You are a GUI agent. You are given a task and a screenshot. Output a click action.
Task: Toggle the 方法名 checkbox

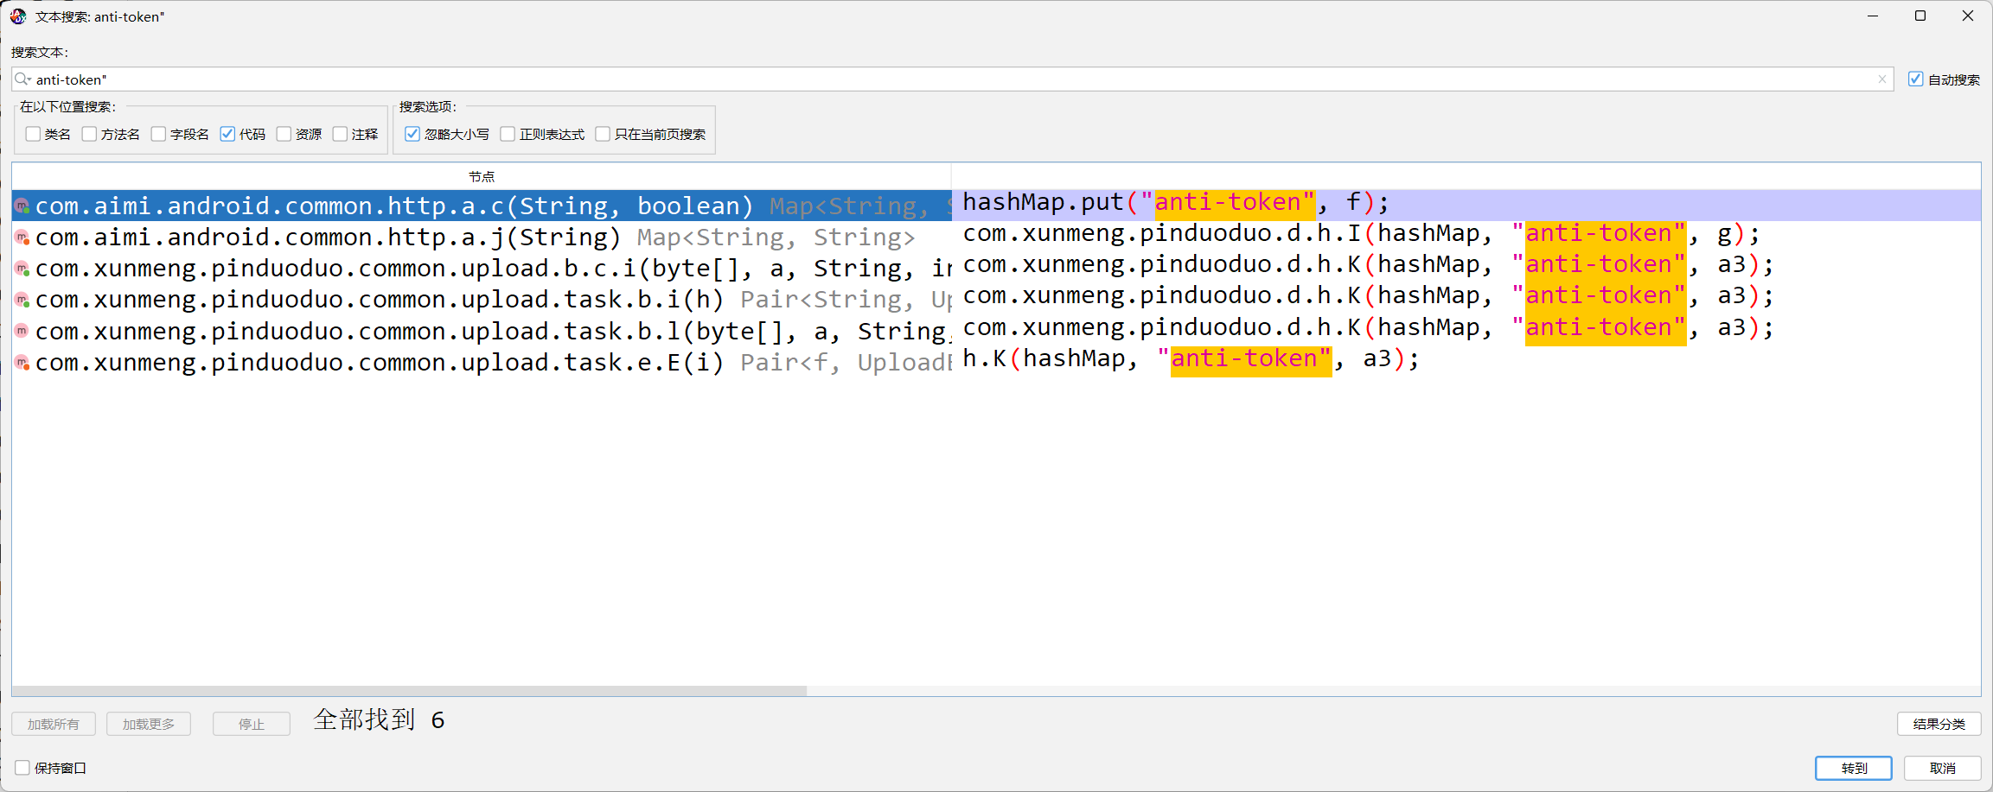[89, 134]
